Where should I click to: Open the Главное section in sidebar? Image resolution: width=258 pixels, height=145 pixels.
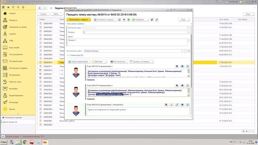[12, 13]
